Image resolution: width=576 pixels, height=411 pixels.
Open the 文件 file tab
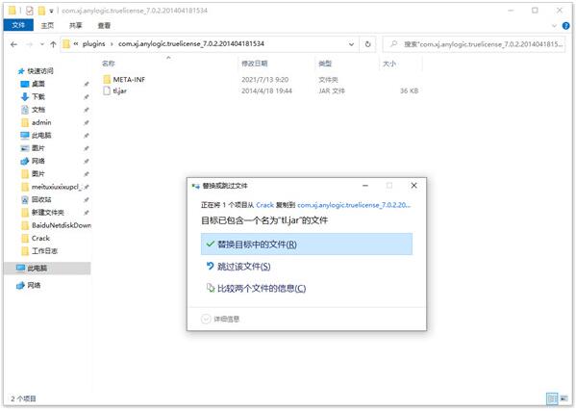coord(18,25)
